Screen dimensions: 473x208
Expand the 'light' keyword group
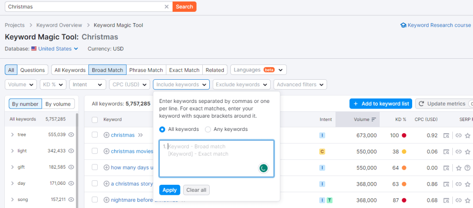click(12, 151)
